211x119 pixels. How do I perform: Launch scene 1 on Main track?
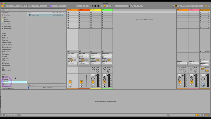tap(201, 12)
